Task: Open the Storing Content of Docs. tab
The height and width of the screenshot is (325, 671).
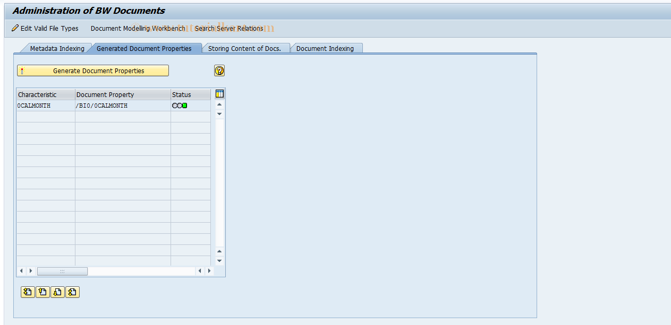Action: click(x=244, y=48)
